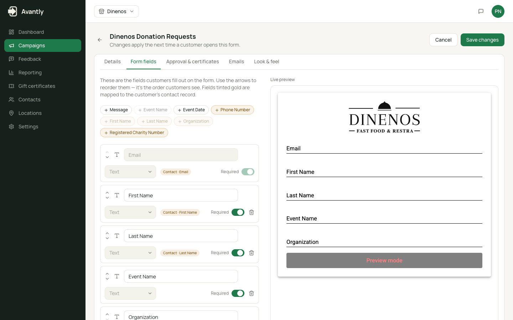Open Settings in the sidebar
This screenshot has width=513, height=320.
[43, 127]
